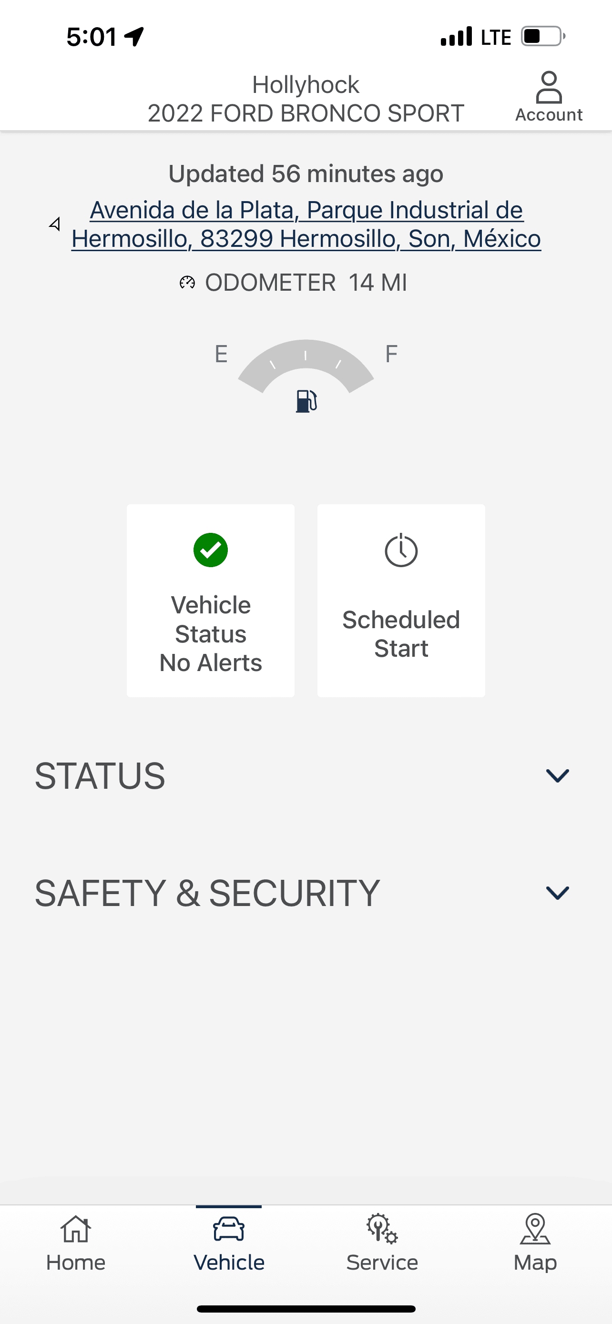Open the Map pin icon
The image size is (612, 1324).
pos(535,1229)
